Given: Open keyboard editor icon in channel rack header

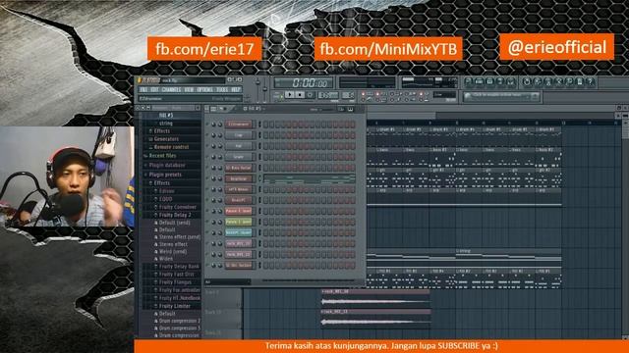Looking at the screenshot, I should (350, 109).
